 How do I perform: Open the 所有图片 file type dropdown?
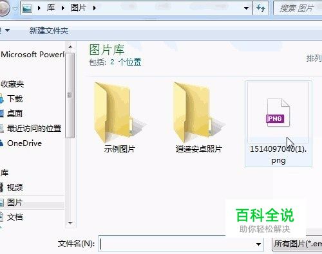(x=298, y=244)
